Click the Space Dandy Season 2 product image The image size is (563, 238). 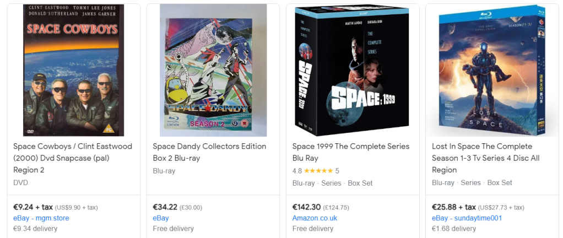[x=213, y=70]
